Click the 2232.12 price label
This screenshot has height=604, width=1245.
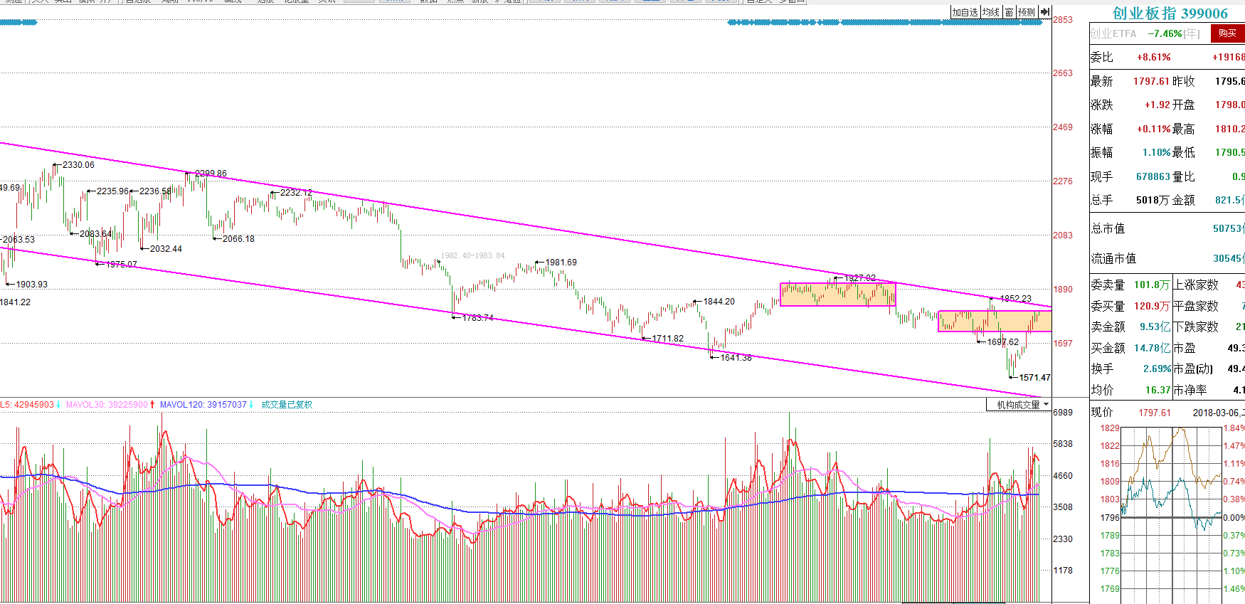click(x=296, y=193)
